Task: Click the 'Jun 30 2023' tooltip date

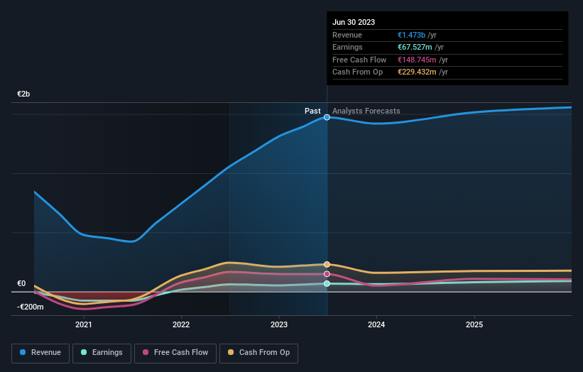Action: [x=354, y=22]
